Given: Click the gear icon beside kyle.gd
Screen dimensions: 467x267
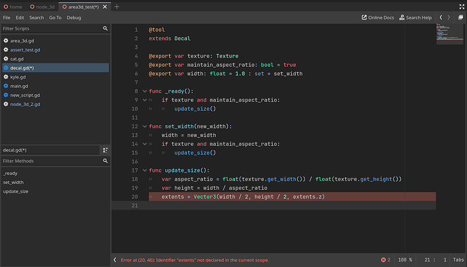Looking at the screenshot, I should 5,77.
